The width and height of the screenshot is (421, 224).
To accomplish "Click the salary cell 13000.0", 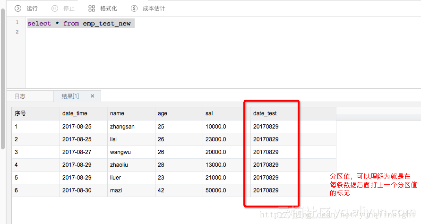I will (x=227, y=165).
